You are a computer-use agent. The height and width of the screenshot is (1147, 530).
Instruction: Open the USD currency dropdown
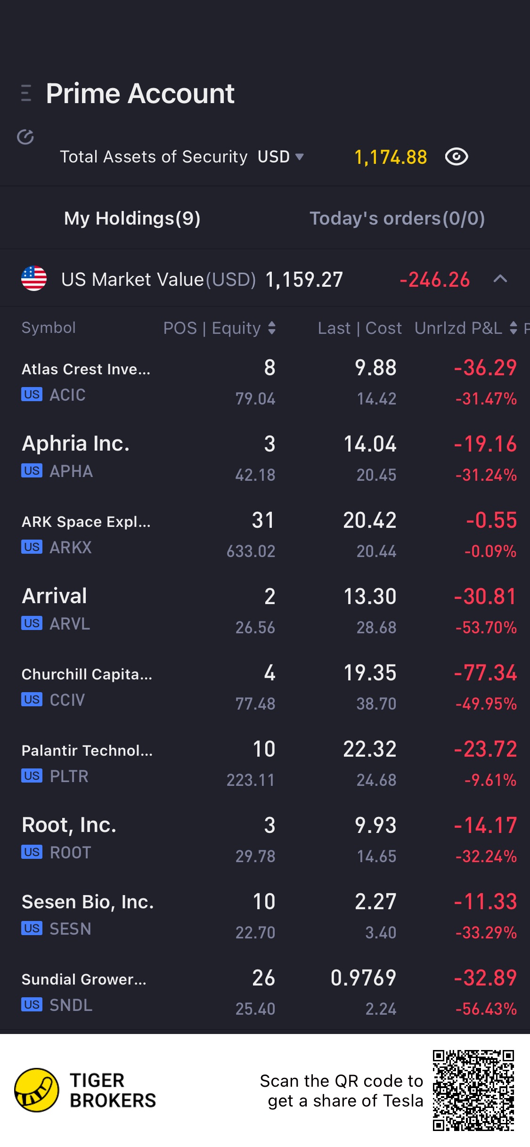tap(281, 157)
